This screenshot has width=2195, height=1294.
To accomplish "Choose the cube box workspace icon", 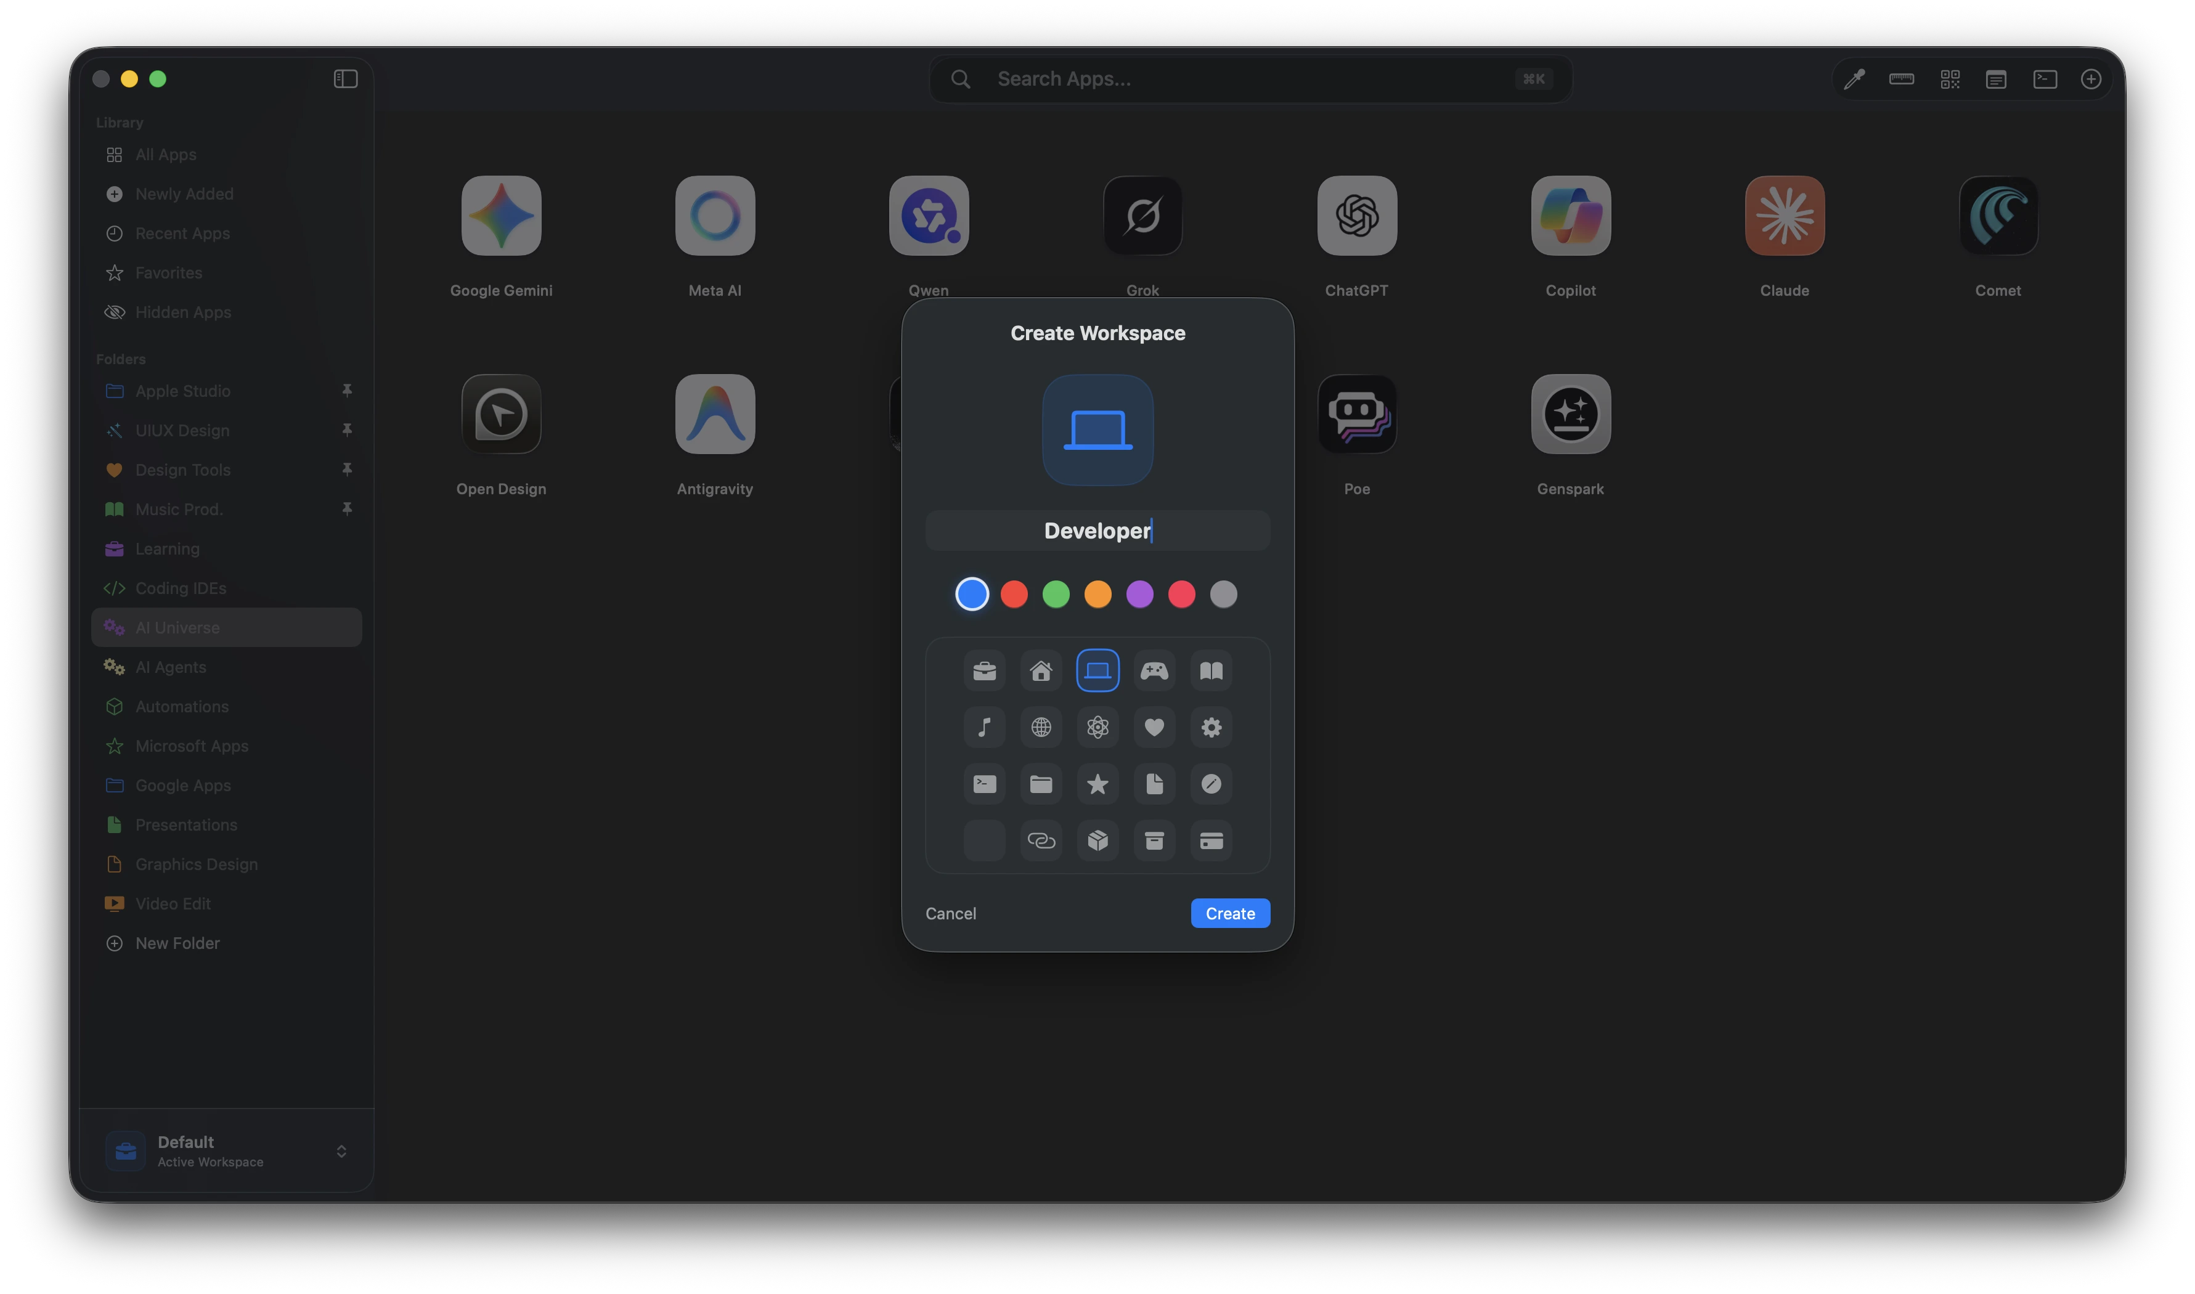I will pyautogui.click(x=1098, y=840).
